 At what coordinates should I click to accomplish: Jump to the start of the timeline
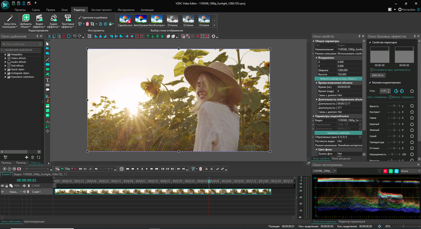click(128, 169)
